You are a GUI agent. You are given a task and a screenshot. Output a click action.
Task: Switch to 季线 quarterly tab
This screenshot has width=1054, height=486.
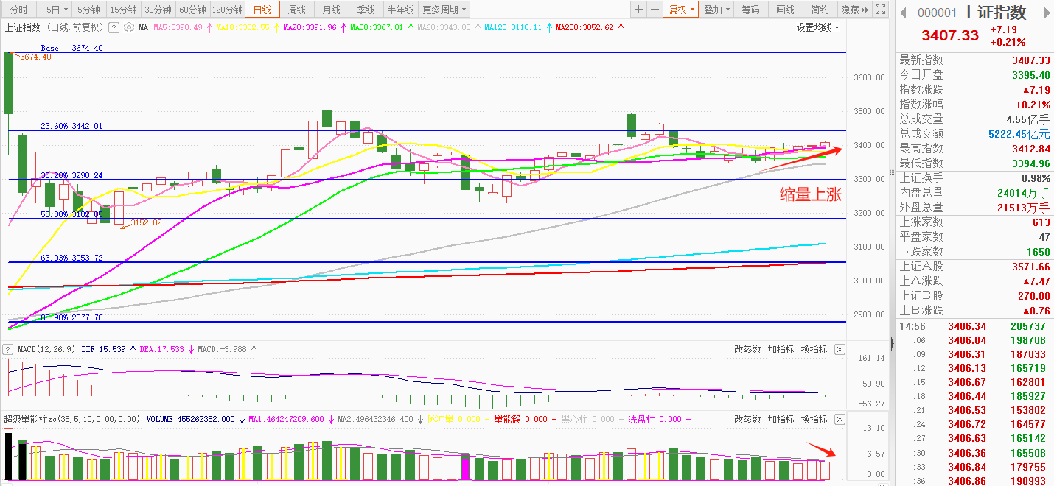click(x=366, y=10)
